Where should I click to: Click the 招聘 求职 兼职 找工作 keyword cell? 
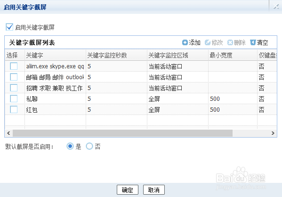pos(55,88)
